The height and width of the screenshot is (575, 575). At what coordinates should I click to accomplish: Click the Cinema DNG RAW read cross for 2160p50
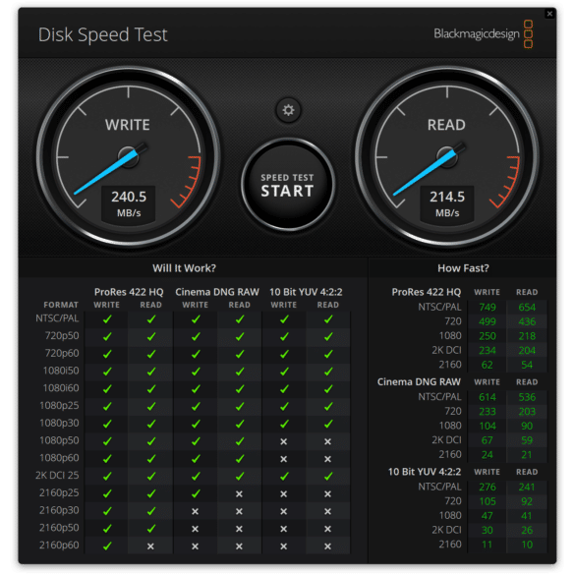(239, 529)
